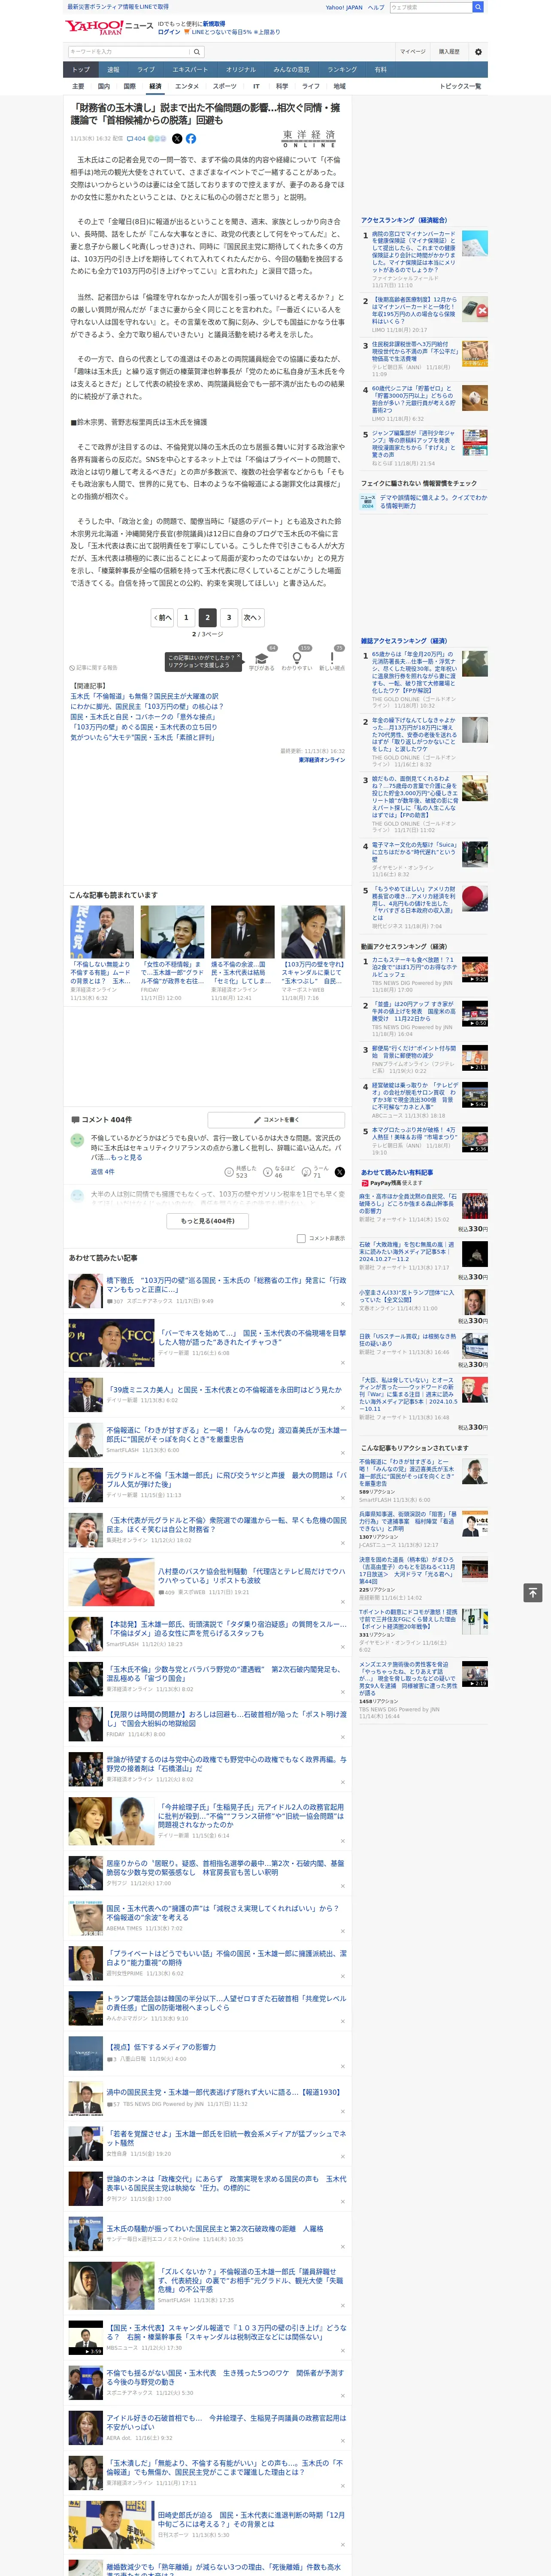This screenshot has width=551, height=2576.
Task: Open ranking item 1 about マイナンバーカード
Action: pos(414,252)
